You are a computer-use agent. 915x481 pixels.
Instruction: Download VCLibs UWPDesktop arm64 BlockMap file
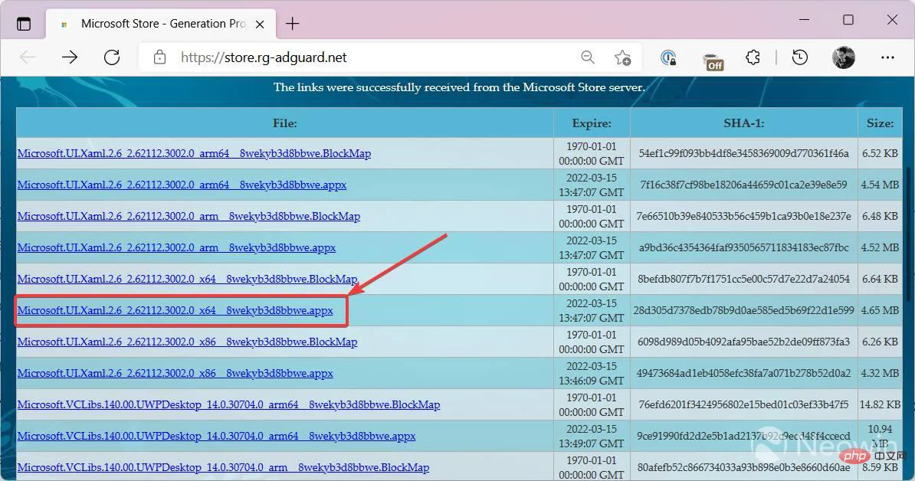[228, 404]
